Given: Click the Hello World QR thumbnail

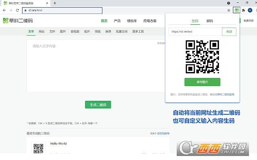Looking at the screenshot, I should click(39, 148).
